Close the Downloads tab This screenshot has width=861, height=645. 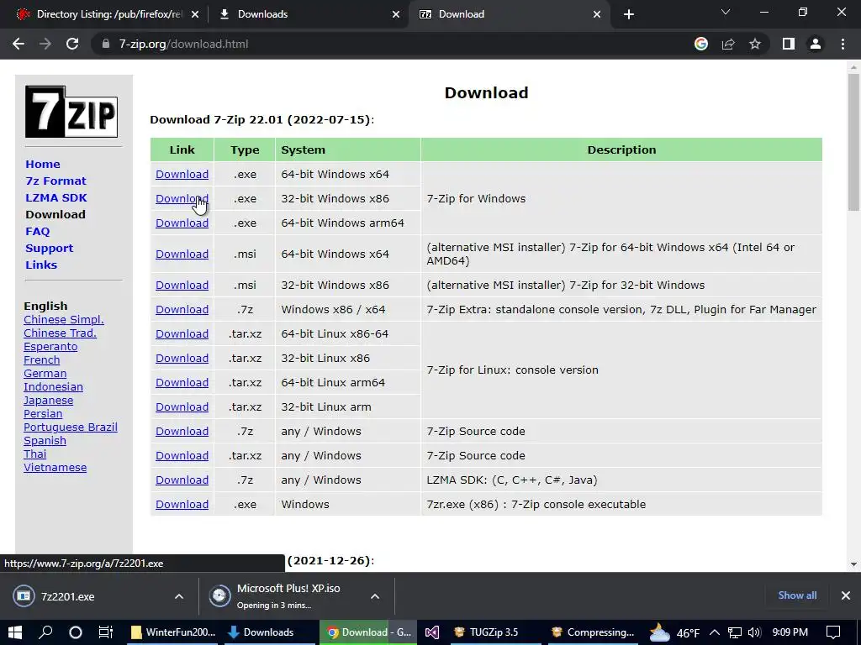tap(396, 14)
